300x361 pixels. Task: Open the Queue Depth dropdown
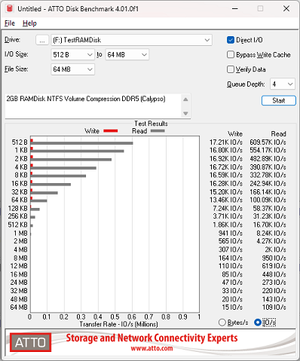coord(283,84)
